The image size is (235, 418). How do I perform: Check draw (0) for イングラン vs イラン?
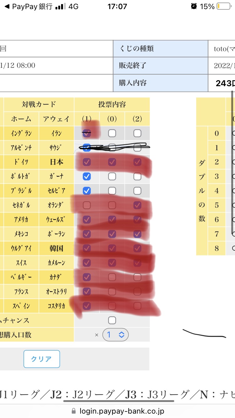pyautogui.click(x=112, y=133)
